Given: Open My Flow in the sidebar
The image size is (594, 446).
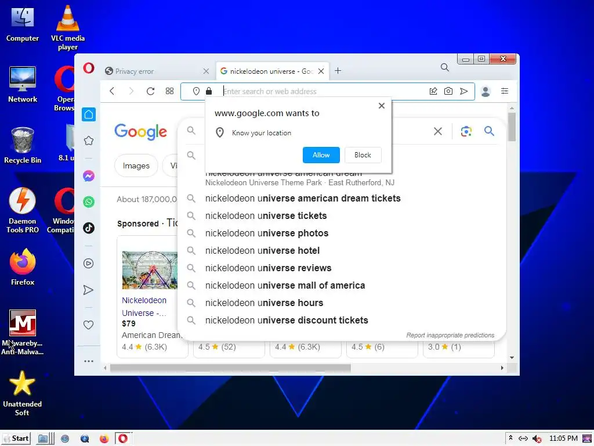Looking at the screenshot, I should (88, 290).
